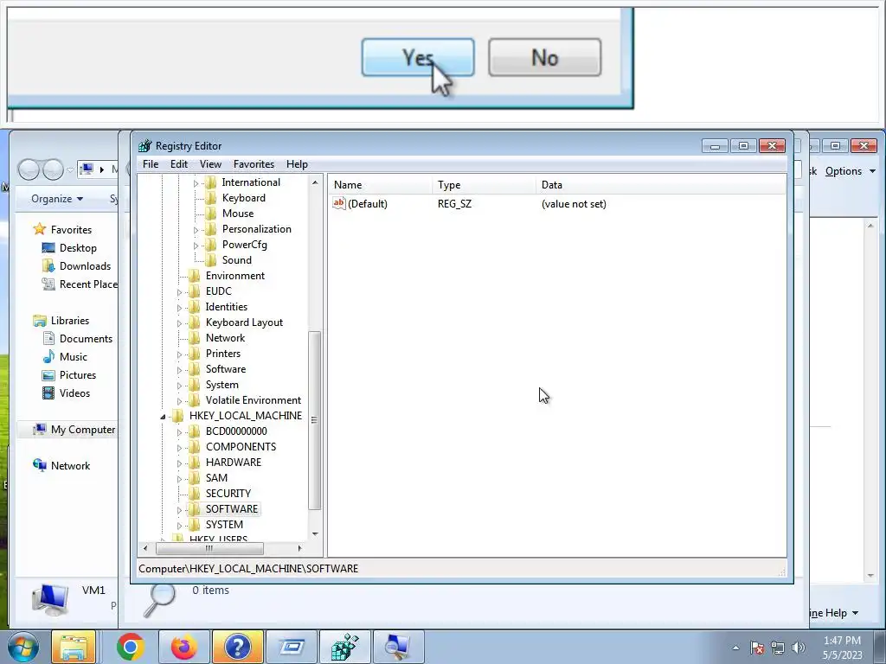The image size is (886, 664).
Task: Expand the Identities registry key
Action: tap(180, 308)
